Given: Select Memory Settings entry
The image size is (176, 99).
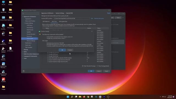Looking at the screenshot, I should 31,41.
